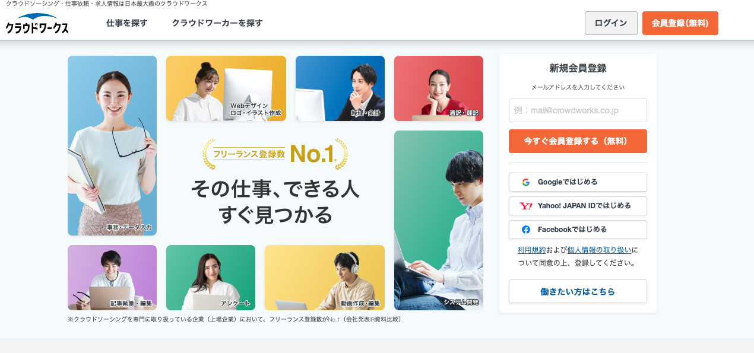This screenshot has height=353, width=754.
Task: Open the 仕事を探す menu
Action: [127, 23]
